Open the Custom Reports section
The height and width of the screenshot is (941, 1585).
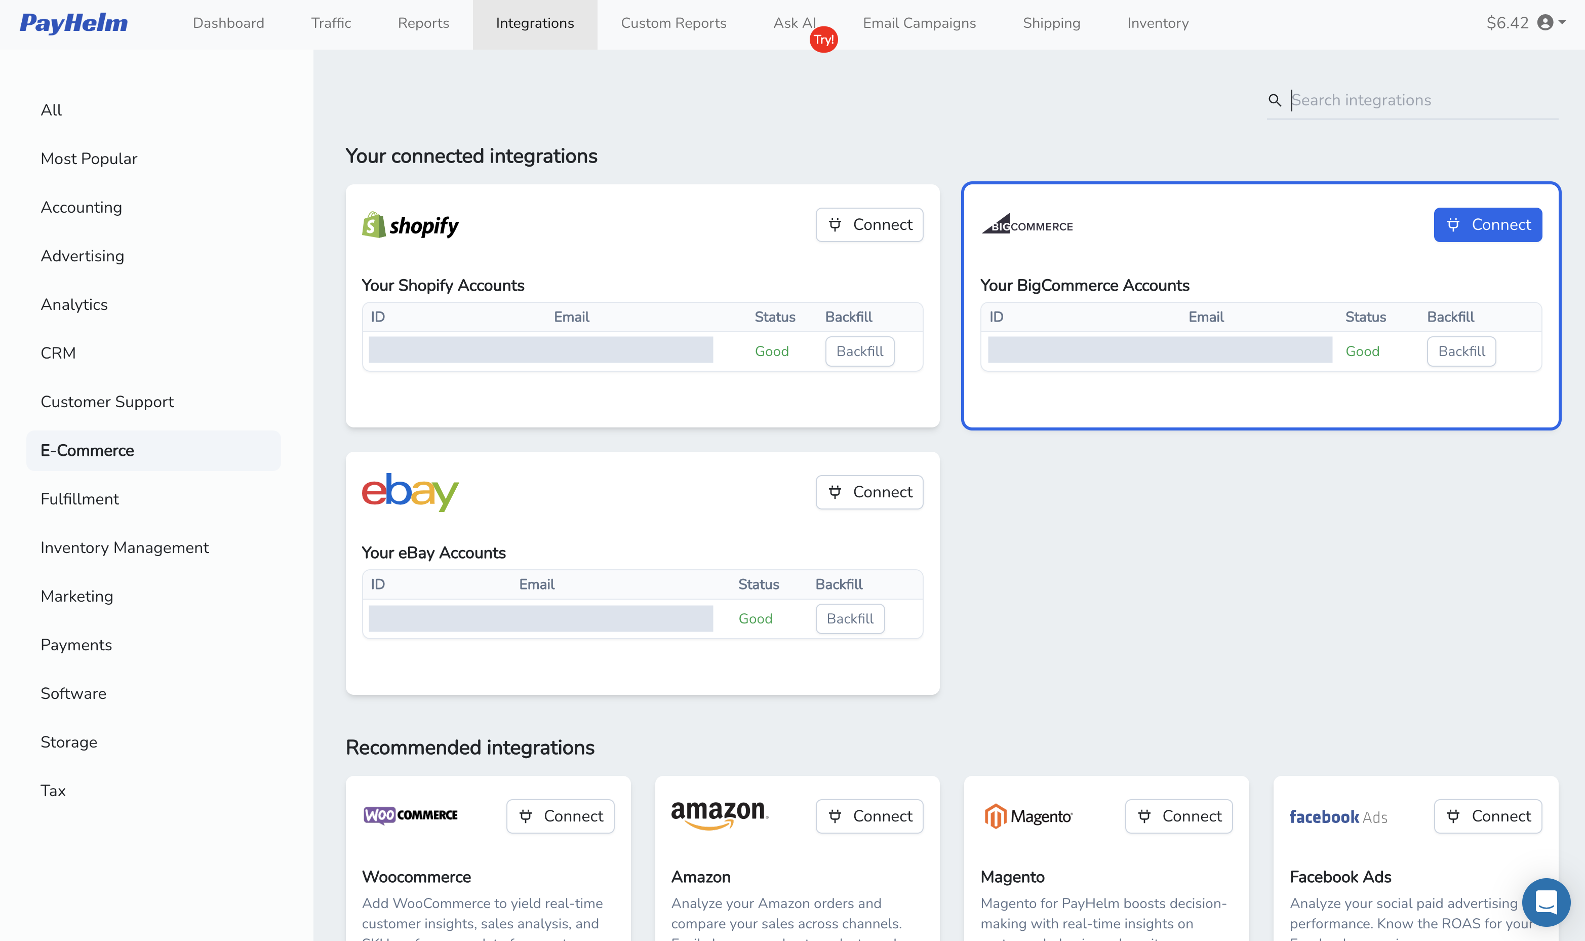click(x=674, y=23)
